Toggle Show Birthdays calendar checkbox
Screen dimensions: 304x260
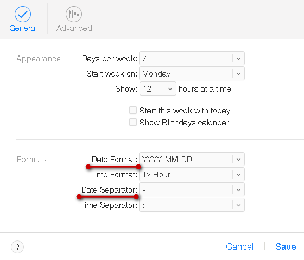tap(133, 122)
